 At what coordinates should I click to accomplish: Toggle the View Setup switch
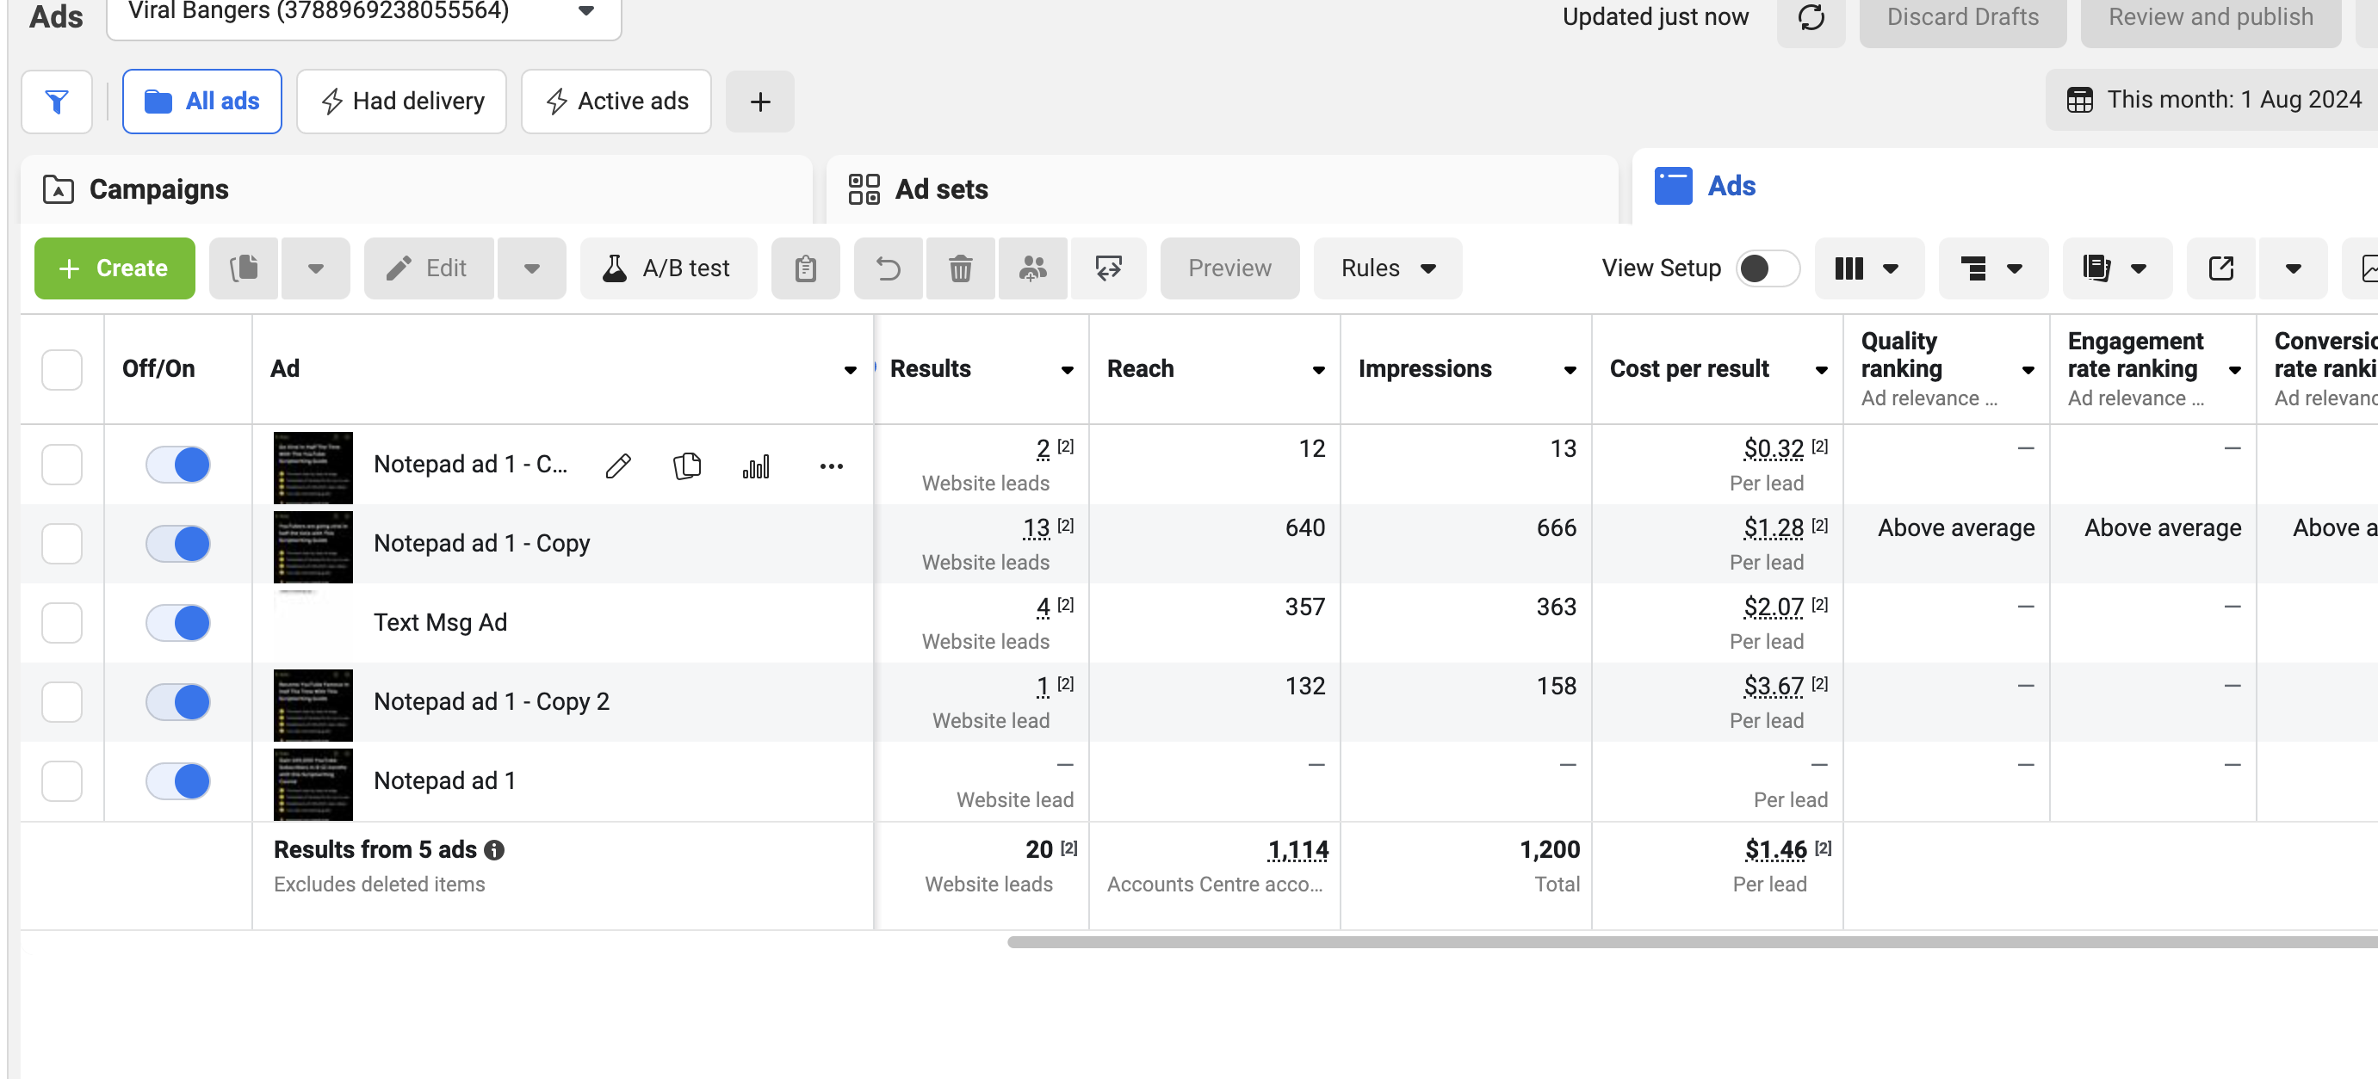point(1766,268)
